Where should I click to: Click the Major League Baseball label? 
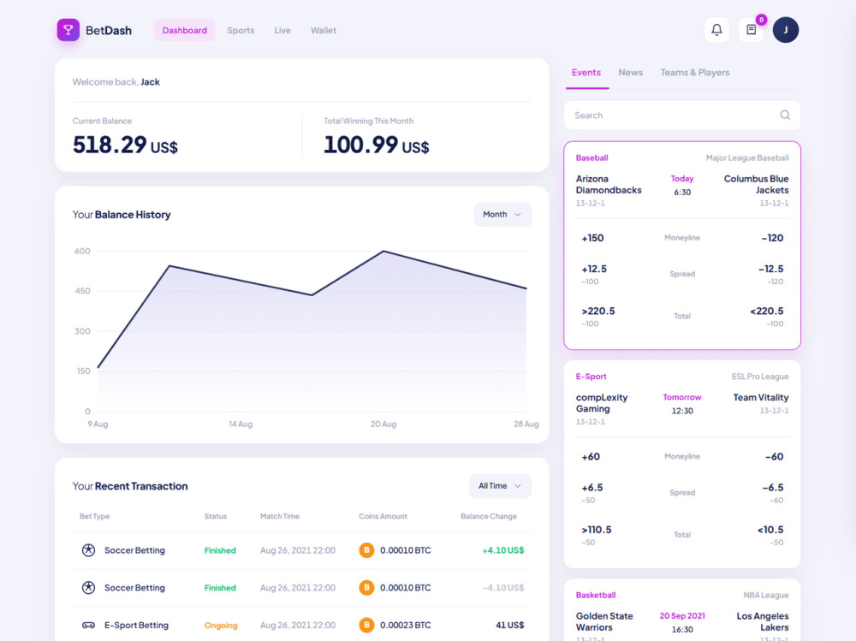(747, 157)
